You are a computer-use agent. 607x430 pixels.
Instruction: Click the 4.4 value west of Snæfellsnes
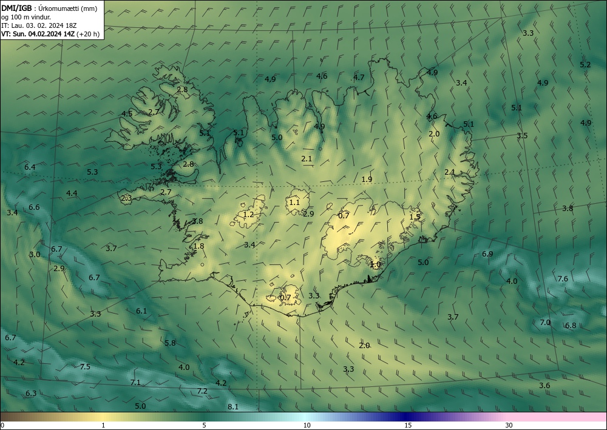click(72, 193)
